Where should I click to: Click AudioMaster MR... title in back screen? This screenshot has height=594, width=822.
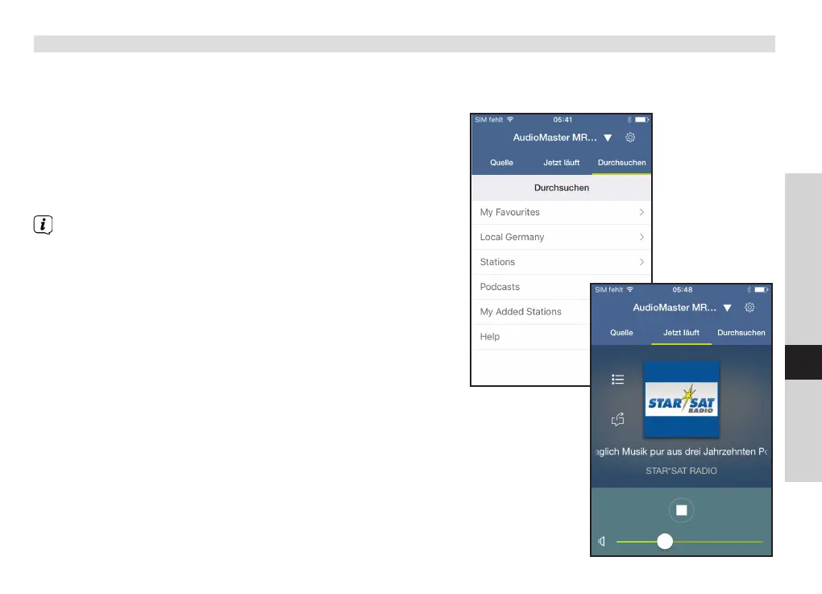(554, 137)
